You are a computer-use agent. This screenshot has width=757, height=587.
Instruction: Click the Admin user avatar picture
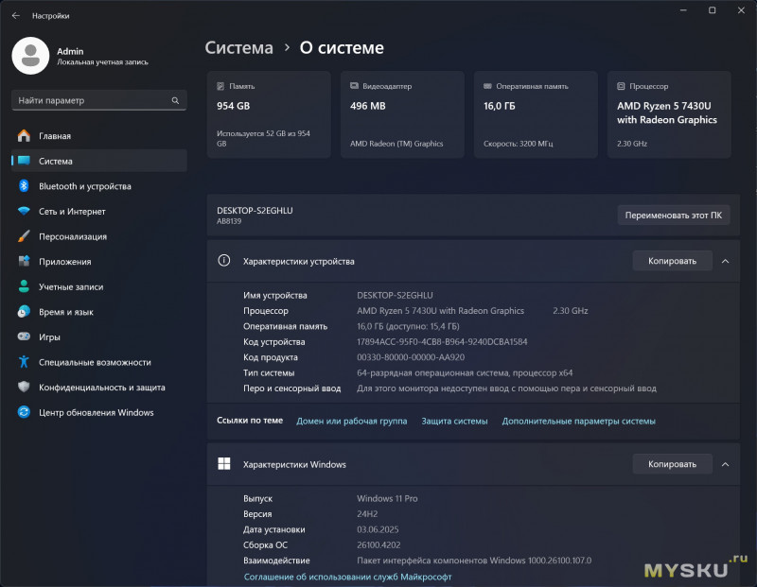pos(30,56)
